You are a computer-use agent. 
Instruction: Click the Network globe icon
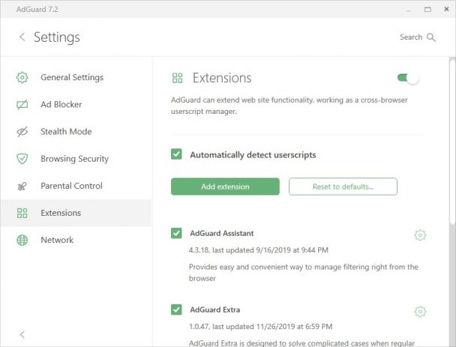click(x=22, y=240)
